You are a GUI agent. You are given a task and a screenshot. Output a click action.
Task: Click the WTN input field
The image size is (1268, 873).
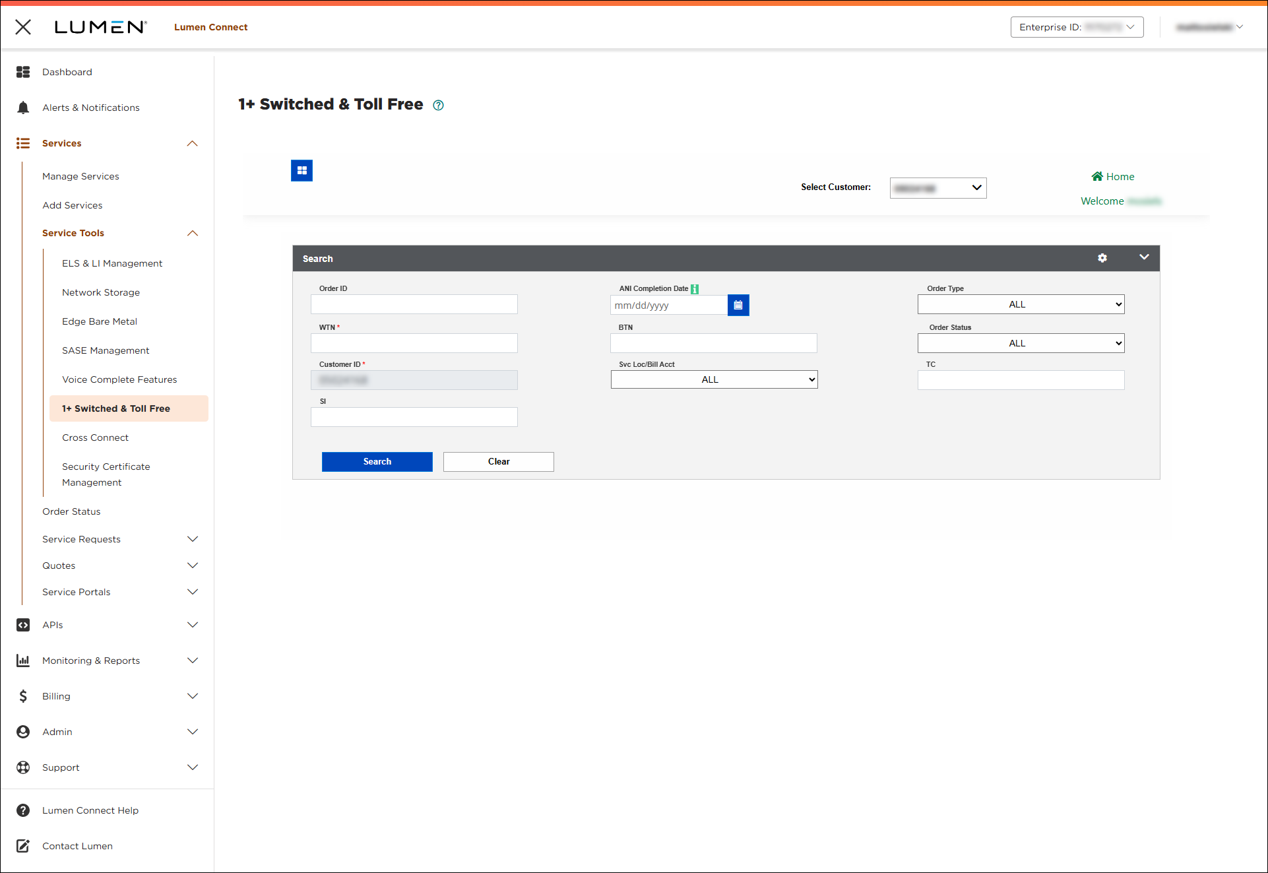[414, 343]
